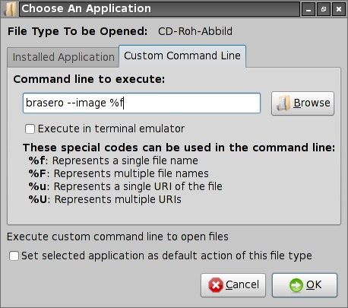Click the Command line to execute label

click(89, 79)
